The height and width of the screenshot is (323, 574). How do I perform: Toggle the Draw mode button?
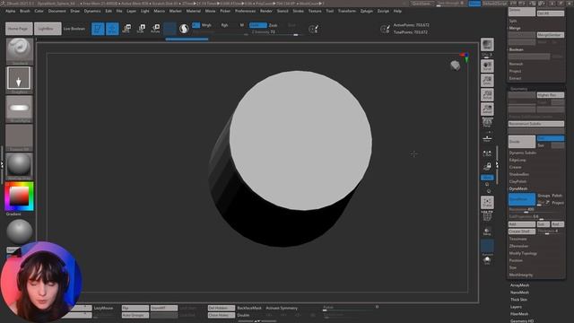tap(112, 29)
